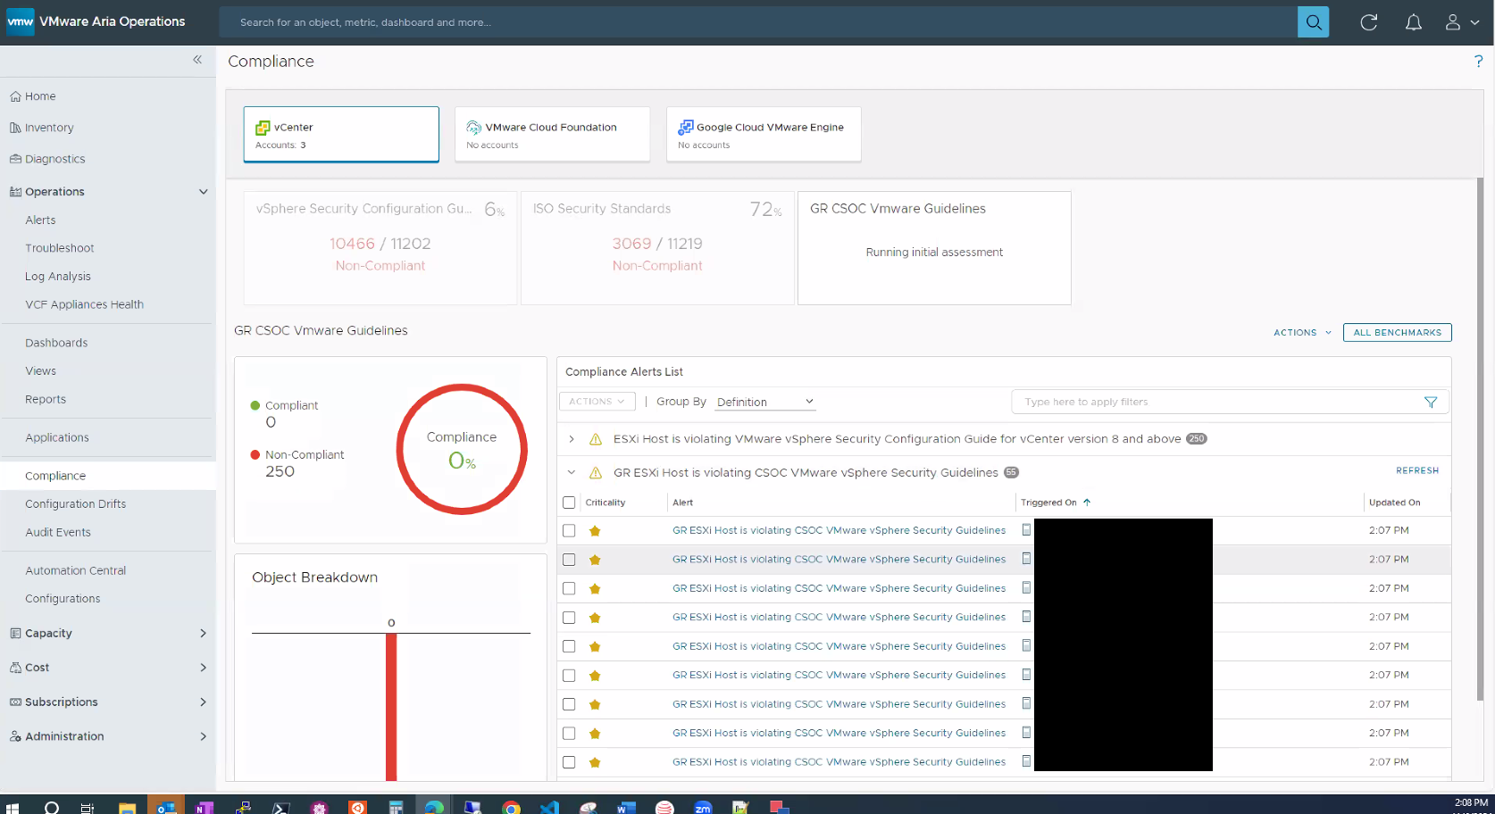Open the notifications bell

(x=1413, y=22)
